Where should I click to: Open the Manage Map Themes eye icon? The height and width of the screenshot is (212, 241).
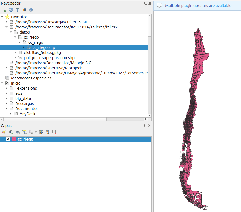tap(18, 132)
